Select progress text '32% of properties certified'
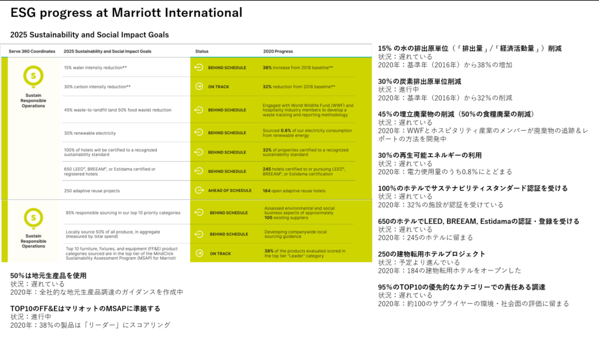This screenshot has height=337, width=599. pyautogui.click(x=305, y=152)
